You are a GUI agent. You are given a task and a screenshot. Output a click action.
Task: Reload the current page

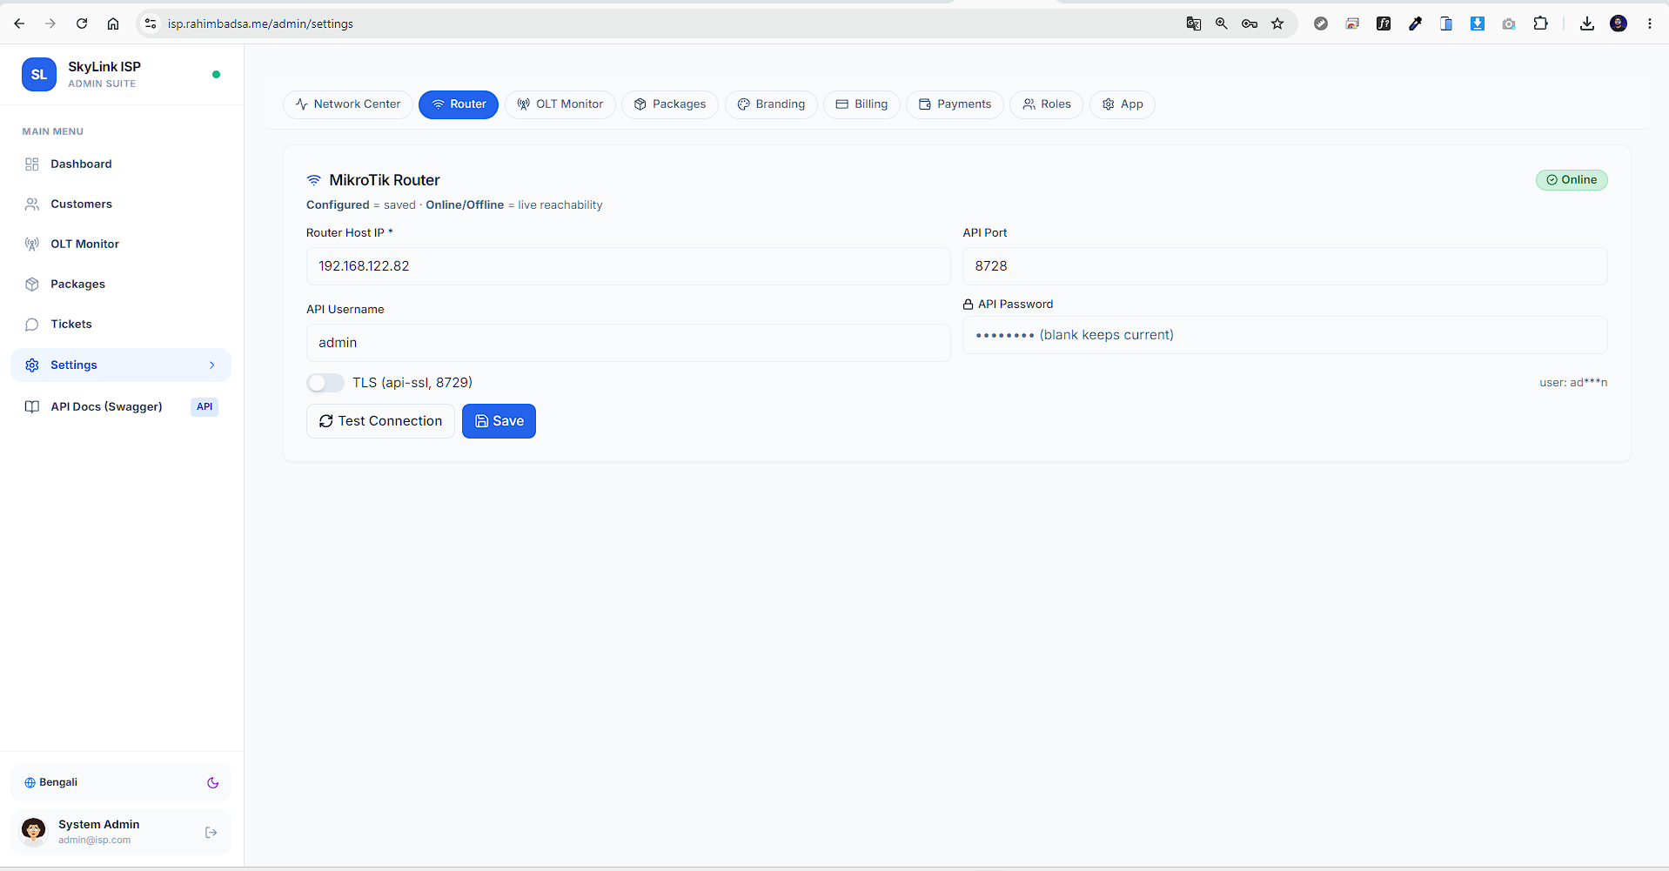82,23
